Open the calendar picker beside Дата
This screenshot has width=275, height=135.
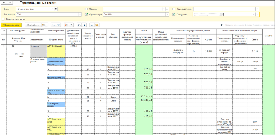coord(56,9)
